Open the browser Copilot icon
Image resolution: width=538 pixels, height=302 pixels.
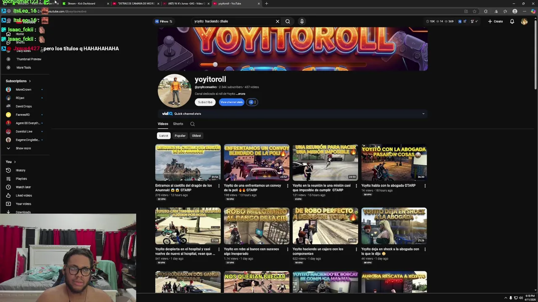click(533, 11)
